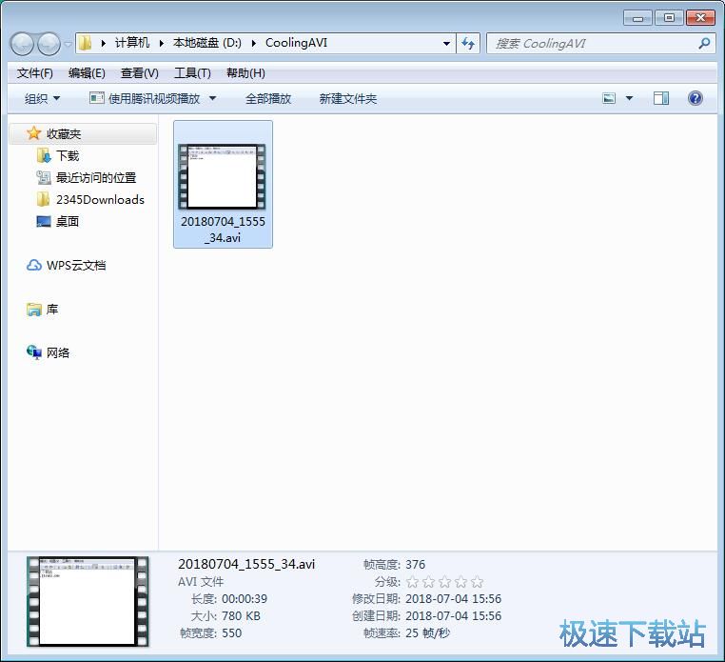
Task: Open the 编辑(E) menu
Action: point(87,73)
